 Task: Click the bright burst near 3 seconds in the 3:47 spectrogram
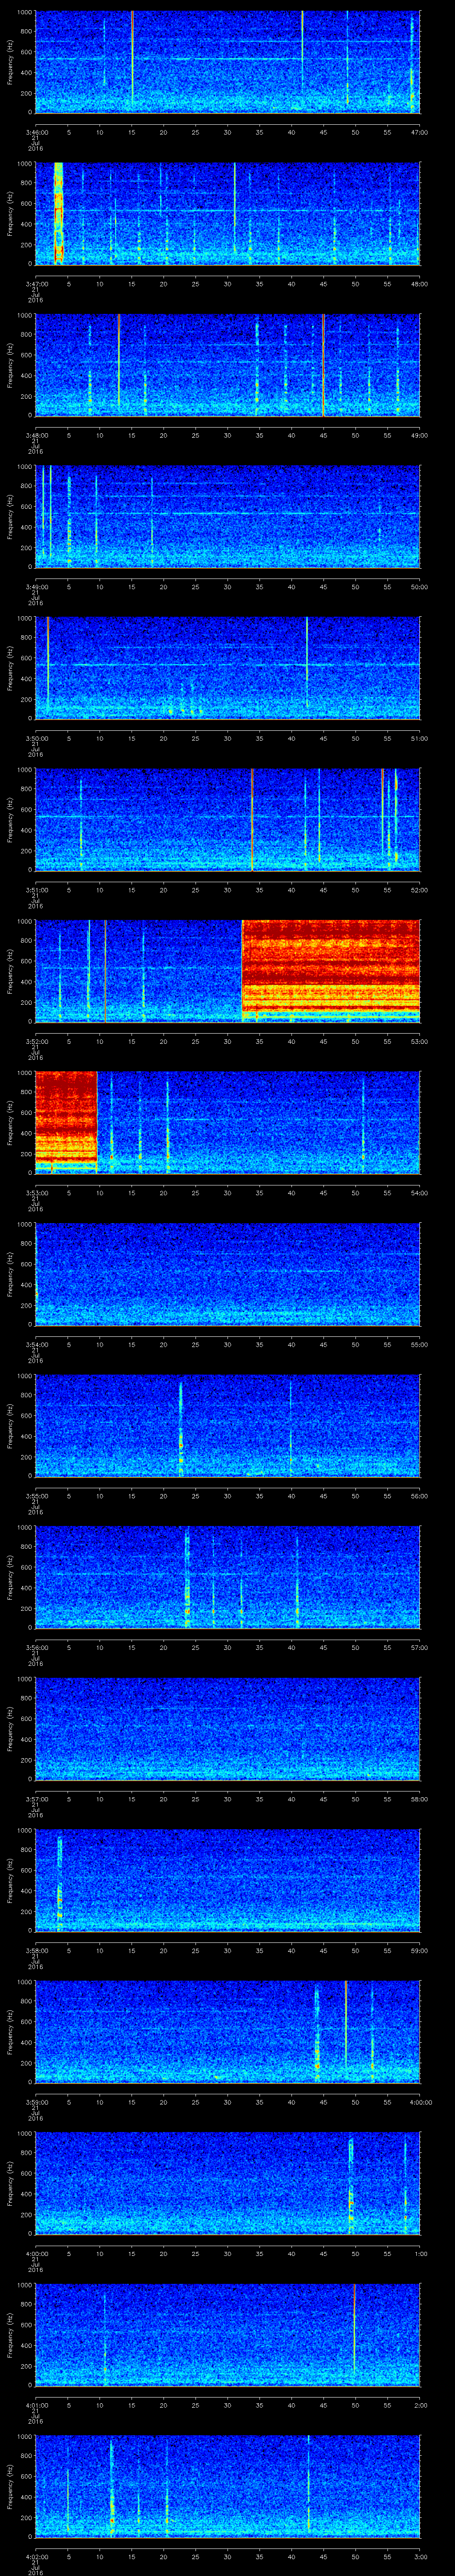click(x=58, y=213)
